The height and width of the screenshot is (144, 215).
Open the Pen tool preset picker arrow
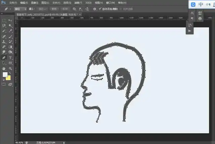(10, 9)
